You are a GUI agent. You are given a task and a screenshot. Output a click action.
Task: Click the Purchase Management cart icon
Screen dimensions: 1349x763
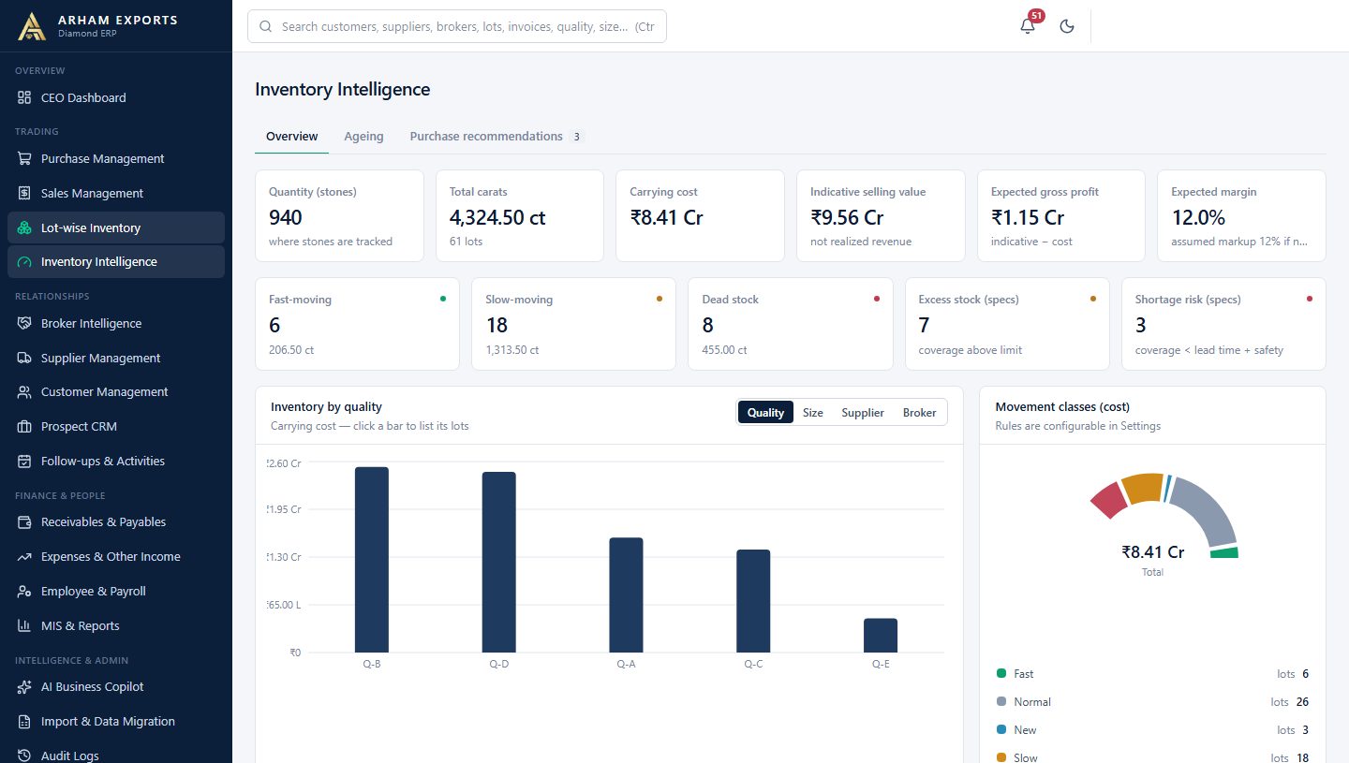point(24,158)
